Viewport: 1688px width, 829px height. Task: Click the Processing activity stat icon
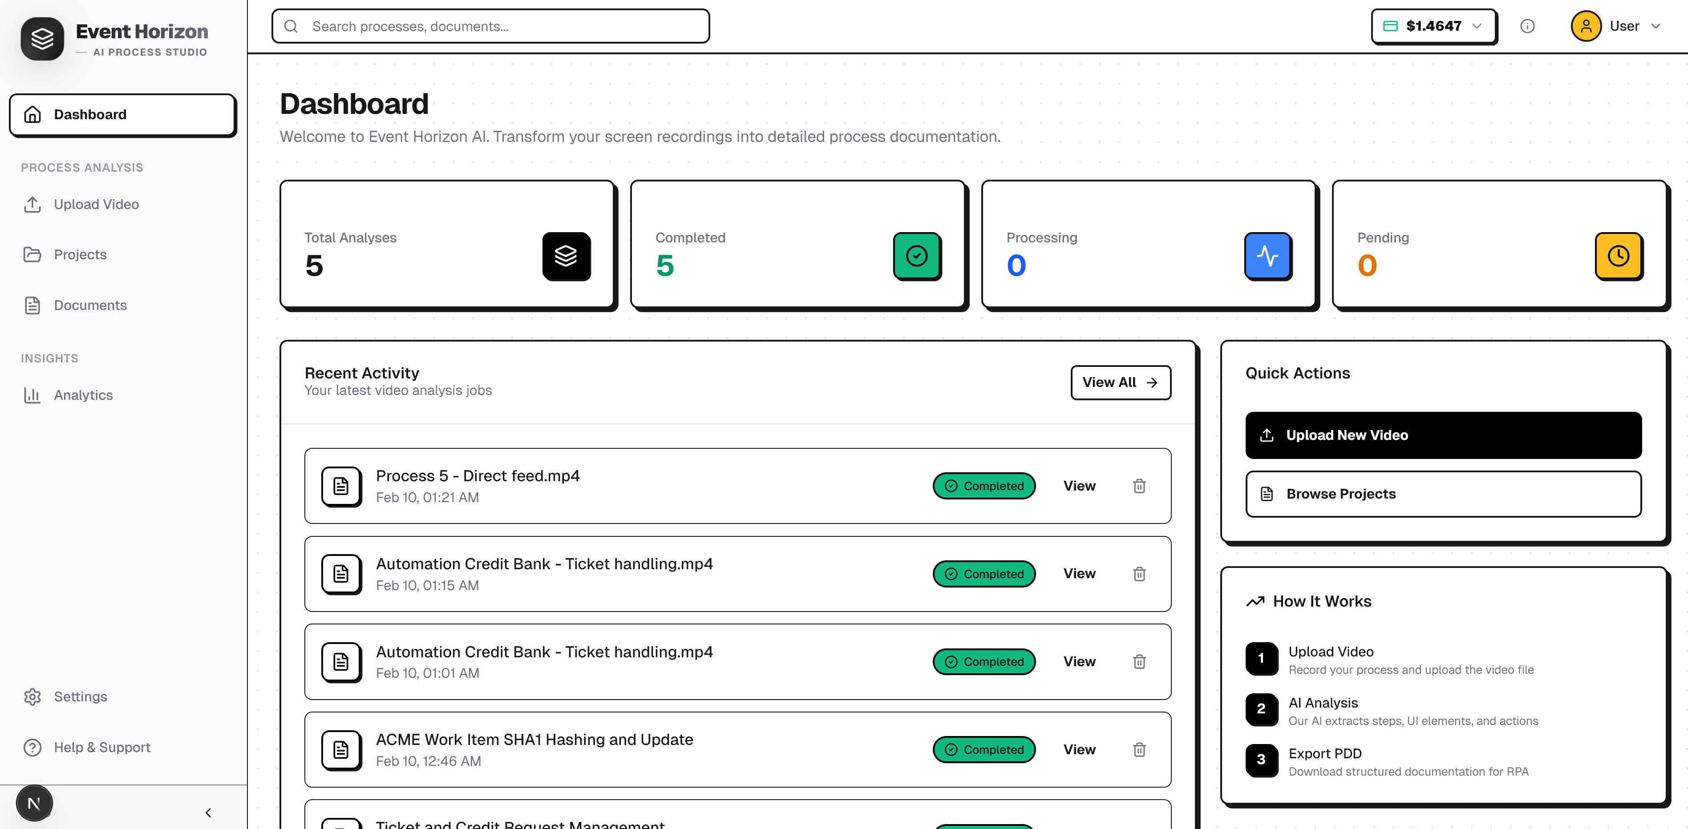[1267, 256]
